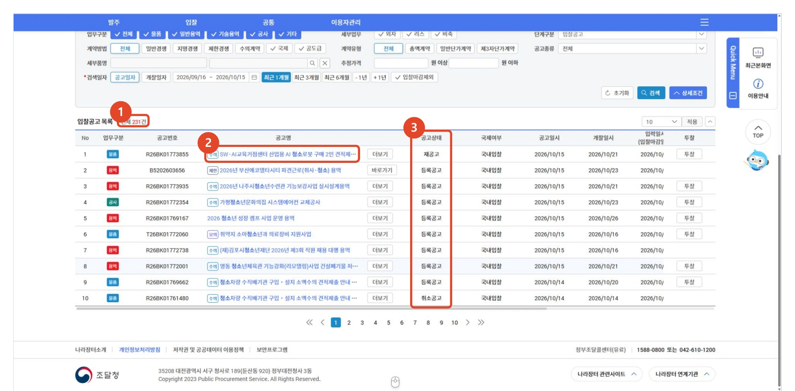Open the 단계구분 dropdown

[632, 34]
